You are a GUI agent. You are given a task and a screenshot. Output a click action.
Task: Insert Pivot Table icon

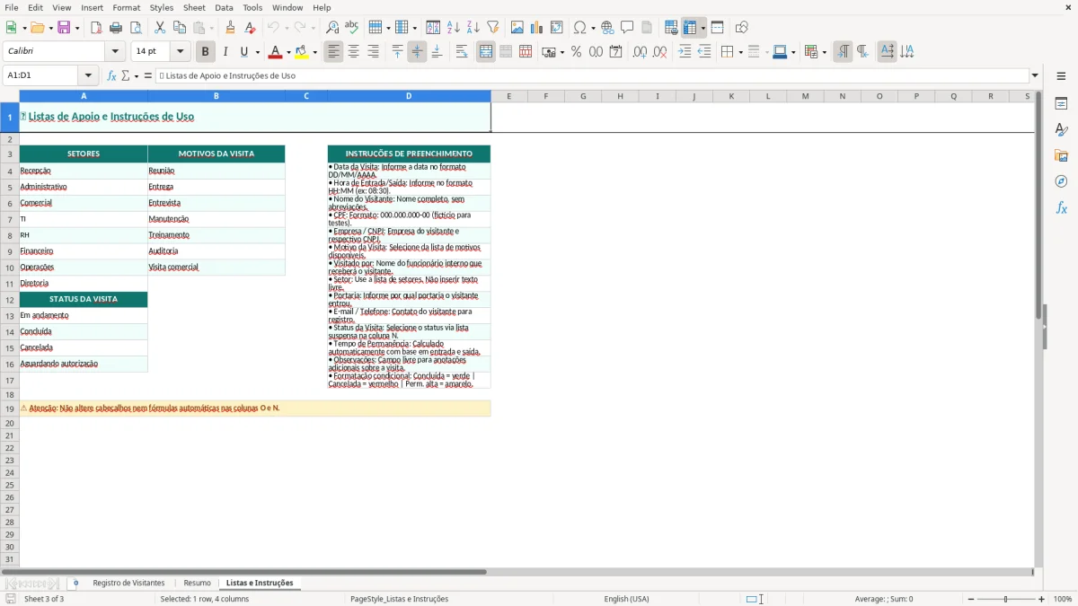(557, 28)
